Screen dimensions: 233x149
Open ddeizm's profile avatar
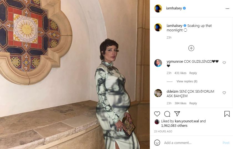click(158, 93)
